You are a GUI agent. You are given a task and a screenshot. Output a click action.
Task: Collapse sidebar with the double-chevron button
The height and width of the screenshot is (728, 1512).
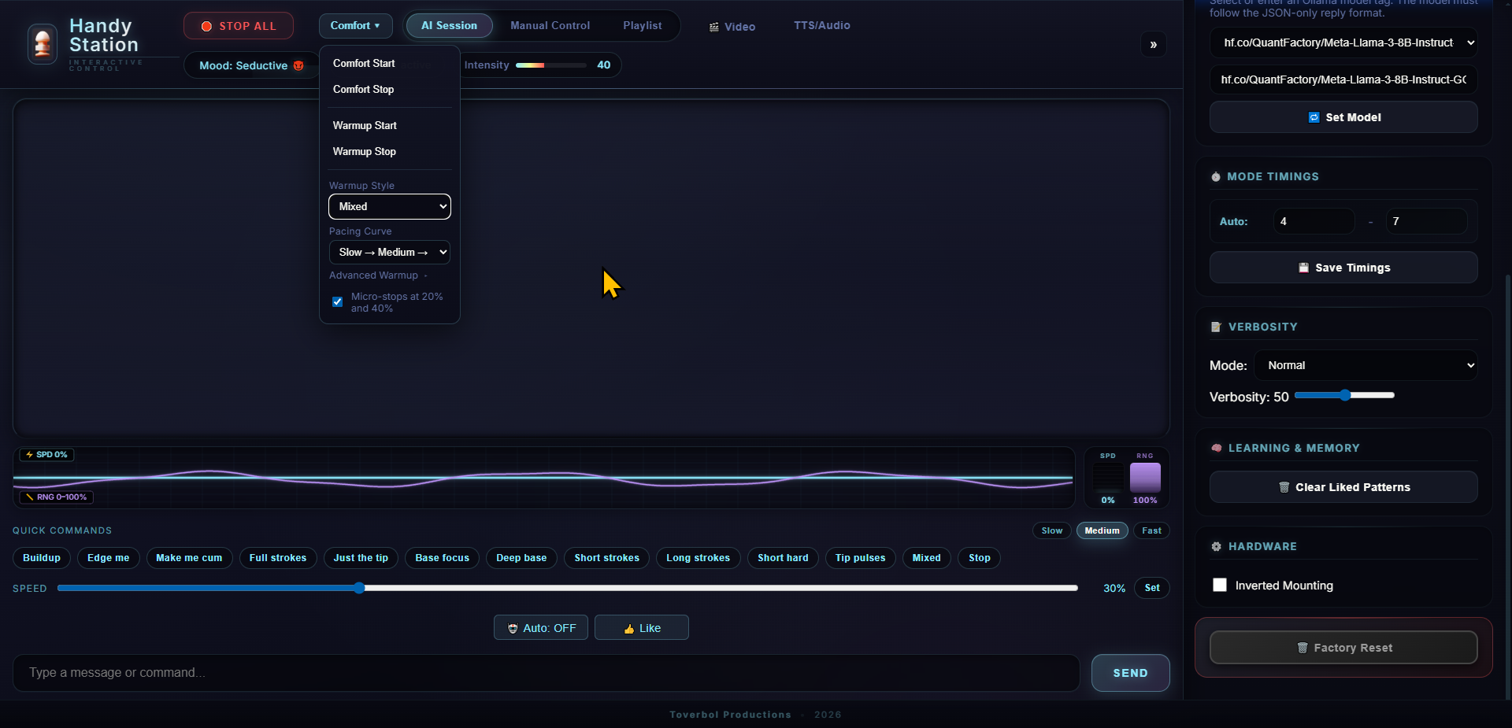(x=1153, y=44)
